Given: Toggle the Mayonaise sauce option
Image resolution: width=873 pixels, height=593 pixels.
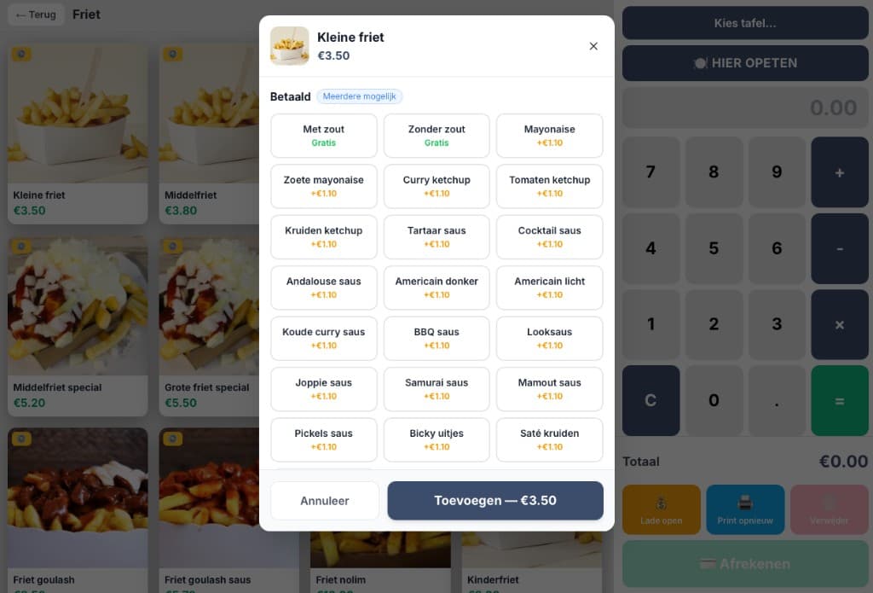Looking at the screenshot, I should [550, 136].
